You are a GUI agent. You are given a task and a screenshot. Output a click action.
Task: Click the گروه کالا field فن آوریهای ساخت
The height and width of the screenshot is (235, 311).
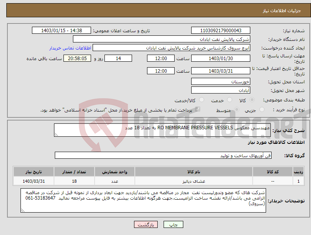163,156
